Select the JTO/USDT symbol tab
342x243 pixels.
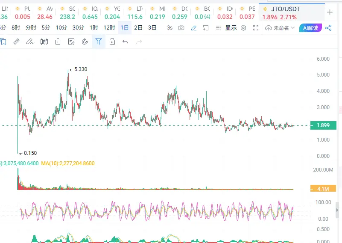pyautogui.click(x=292, y=13)
